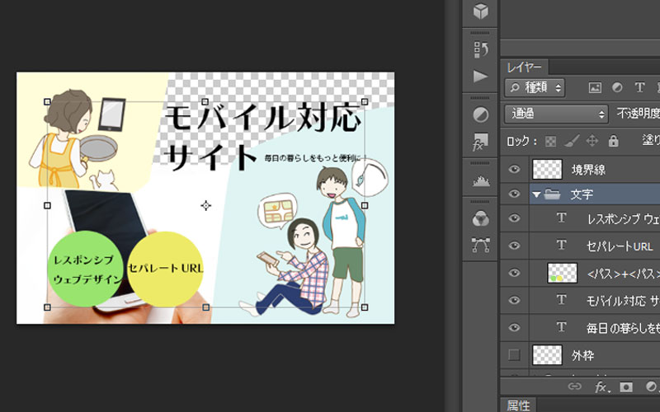660x412 pixels.
Task: Open the Adjustments panel circle icon
Action: point(480,115)
